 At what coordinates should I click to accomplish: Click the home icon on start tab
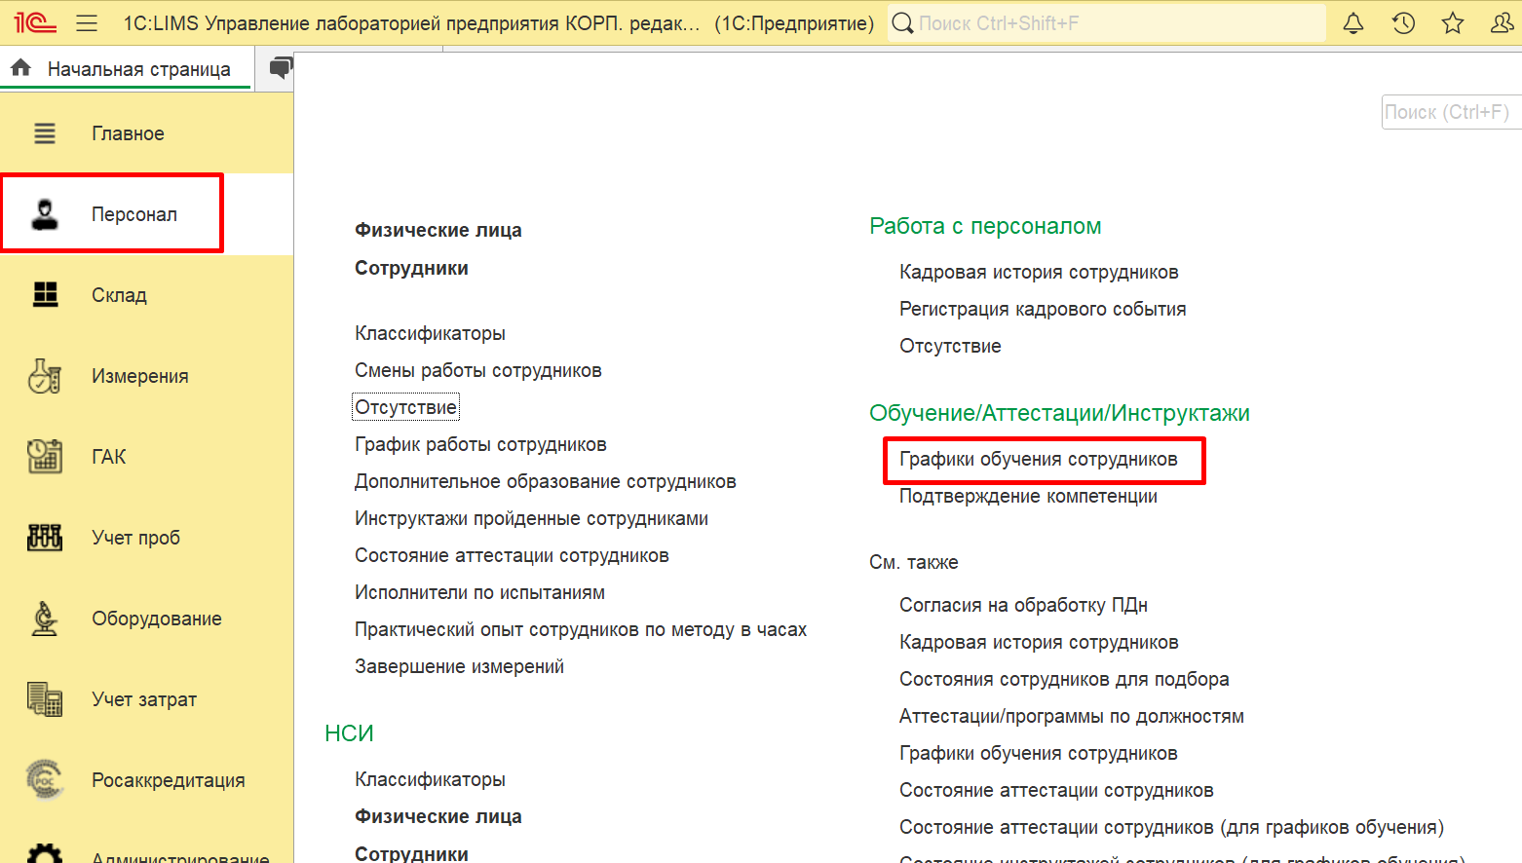(20, 68)
